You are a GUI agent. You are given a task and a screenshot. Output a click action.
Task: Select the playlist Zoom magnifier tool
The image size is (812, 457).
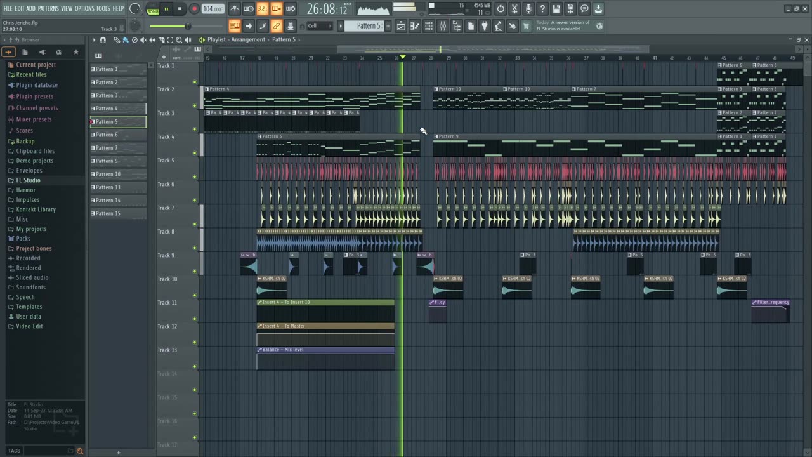point(179,40)
